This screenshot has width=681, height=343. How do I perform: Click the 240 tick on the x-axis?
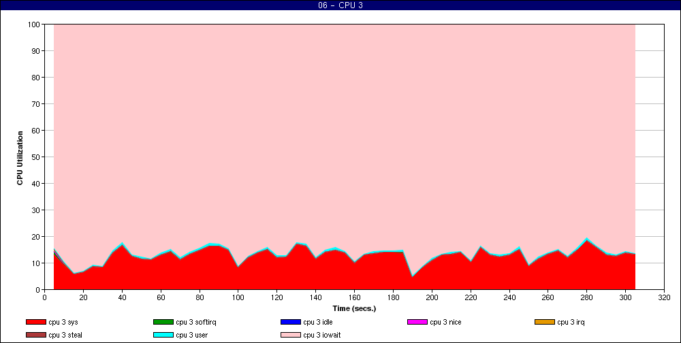pos(509,297)
